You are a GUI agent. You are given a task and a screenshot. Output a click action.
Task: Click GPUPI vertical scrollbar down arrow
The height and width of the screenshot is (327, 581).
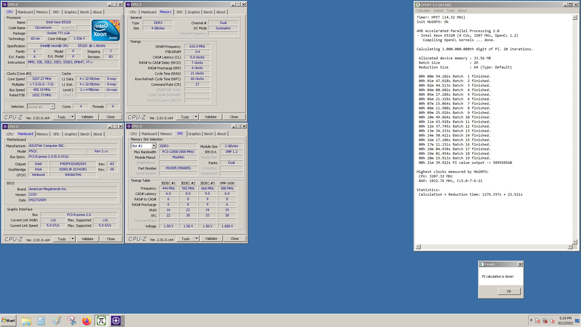click(x=575, y=242)
